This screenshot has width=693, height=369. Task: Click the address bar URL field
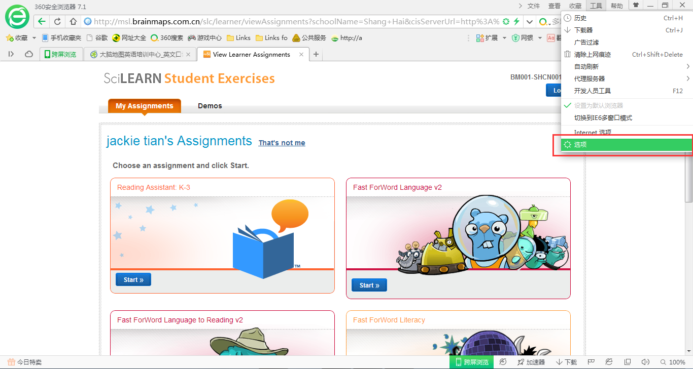[292, 22]
